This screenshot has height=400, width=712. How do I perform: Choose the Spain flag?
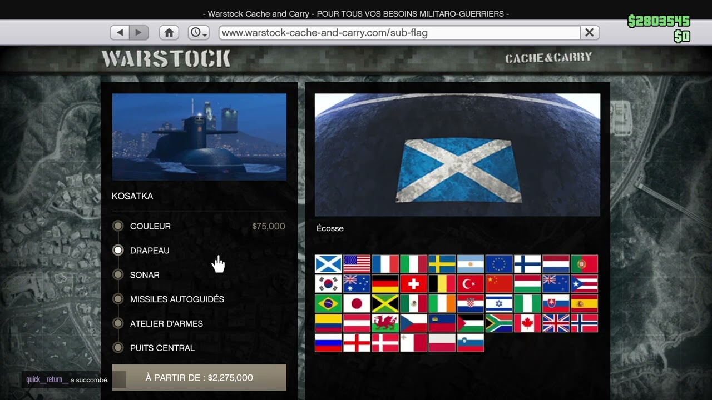[x=584, y=303]
